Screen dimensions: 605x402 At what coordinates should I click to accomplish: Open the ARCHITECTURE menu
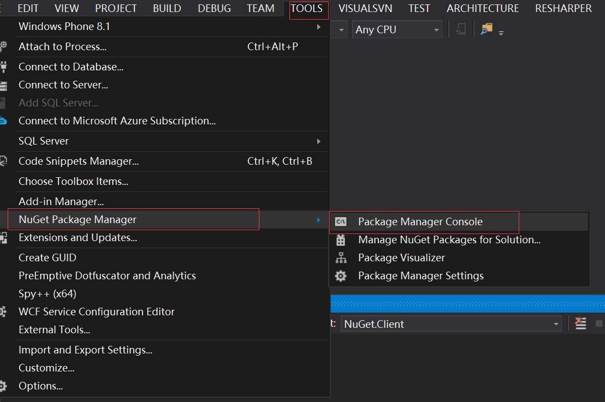coord(483,8)
